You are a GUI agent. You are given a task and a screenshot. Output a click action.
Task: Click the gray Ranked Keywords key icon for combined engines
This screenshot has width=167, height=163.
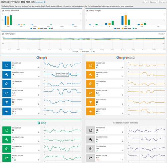click(x=91, y=140)
